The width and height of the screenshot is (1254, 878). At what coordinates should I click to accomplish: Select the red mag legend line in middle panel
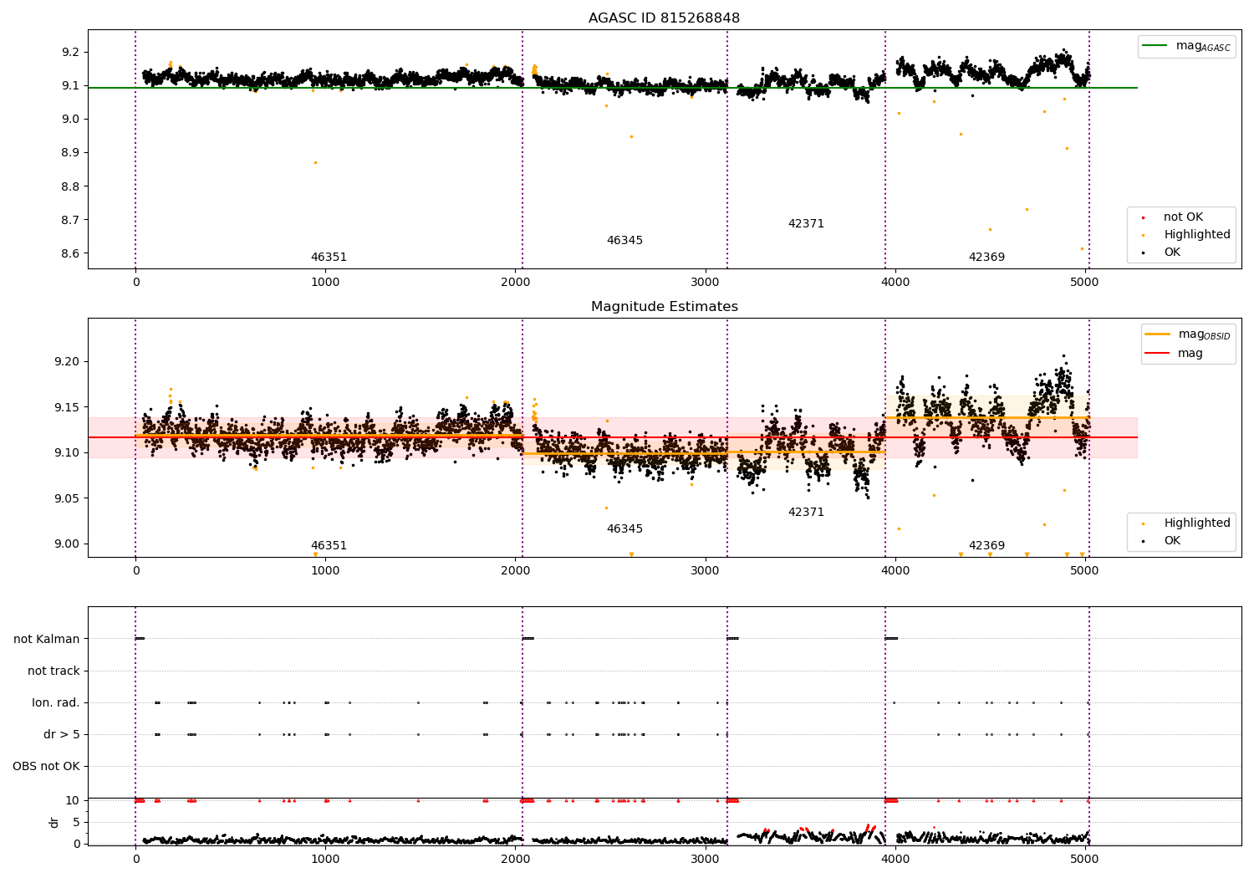(x=1157, y=354)
